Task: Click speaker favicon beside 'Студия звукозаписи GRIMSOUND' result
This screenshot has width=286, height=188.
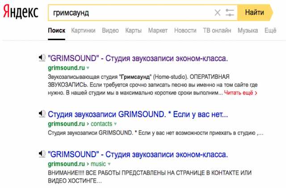Action: click(x=42, y=114)
